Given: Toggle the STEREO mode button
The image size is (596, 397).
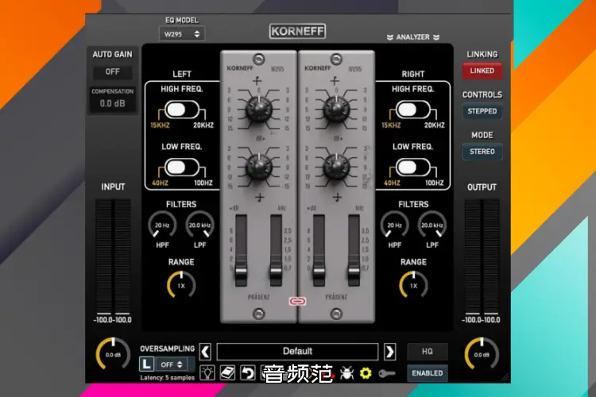Looking at the screenshot, I should click(x=482, y=152).
